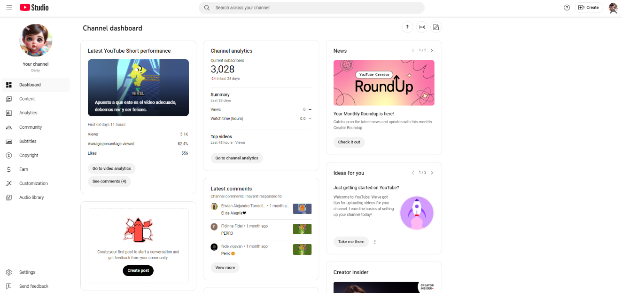Click the Dashboard grid icon
Viewport: 622px width, 293px height.
pos(9,85)
